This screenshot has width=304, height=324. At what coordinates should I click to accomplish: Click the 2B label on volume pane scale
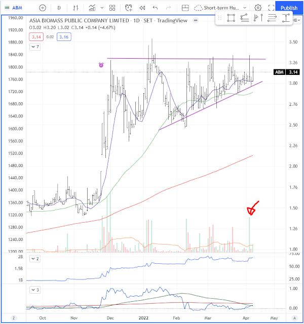[x=20, y=257]
